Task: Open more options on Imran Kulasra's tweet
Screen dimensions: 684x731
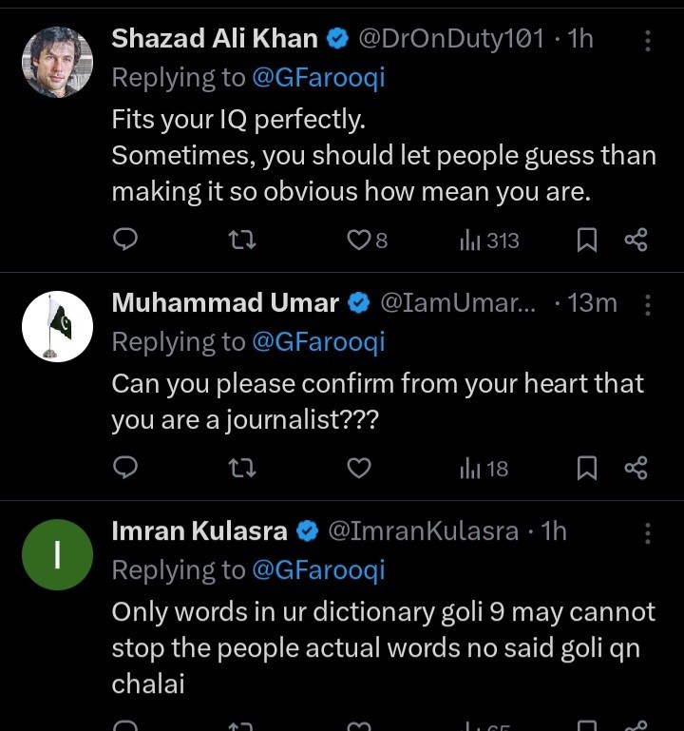Action: tap(648, 531)
